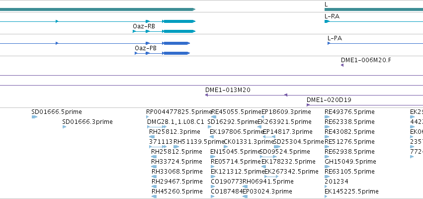Select the L-RA transcript label
The width and height of the screenshot is (423, 199).
332,16
